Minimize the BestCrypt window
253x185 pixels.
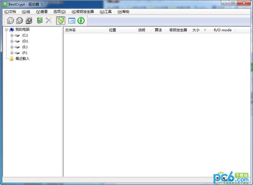(x=225, y=3)
